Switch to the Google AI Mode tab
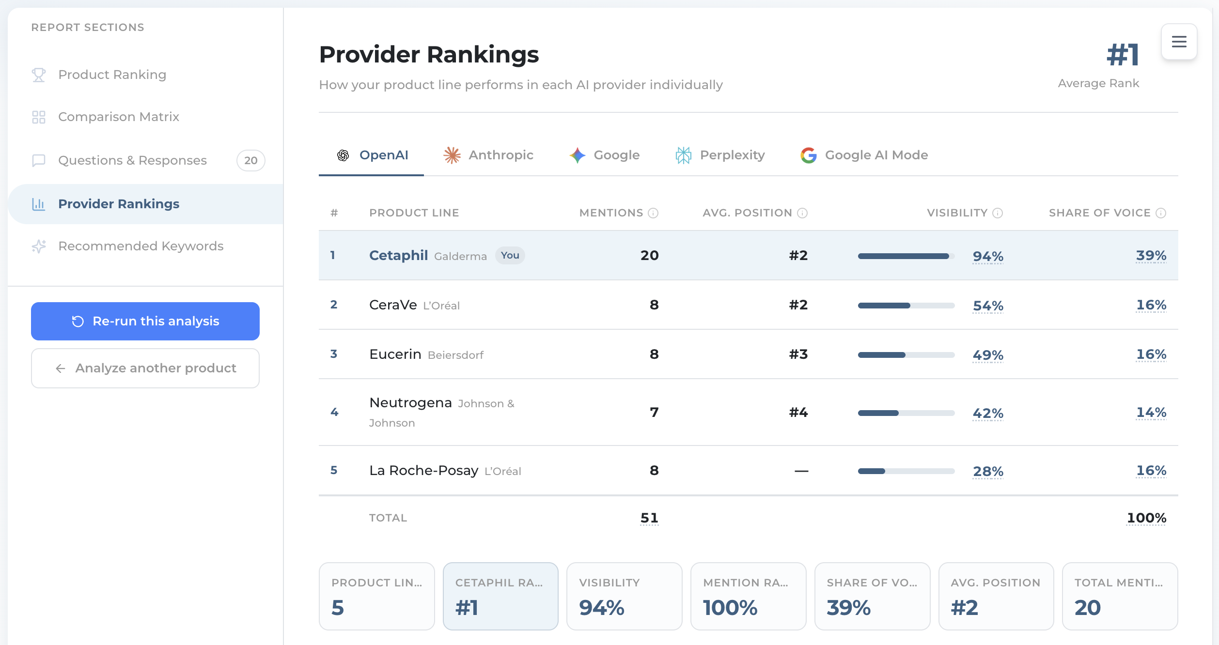 pos(864,155)
